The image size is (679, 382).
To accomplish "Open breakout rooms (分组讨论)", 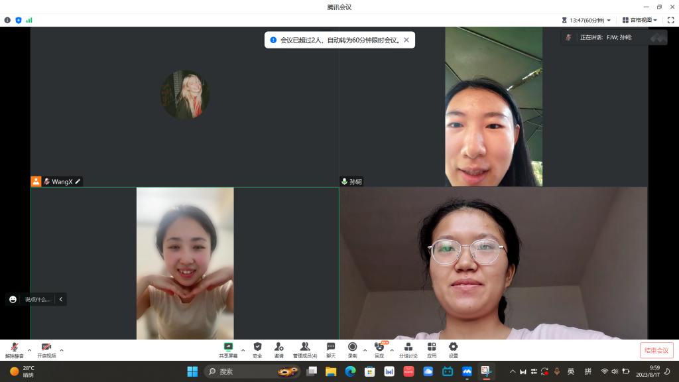I will [408, 350].
